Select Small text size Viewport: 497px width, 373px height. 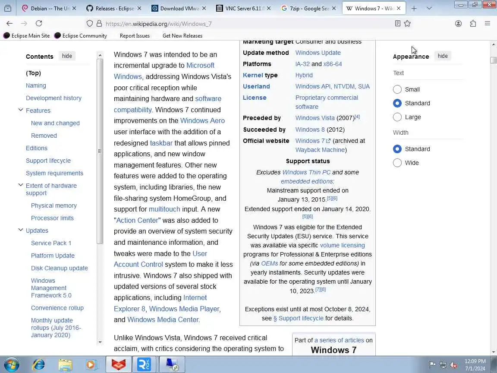tap(397, 89)
